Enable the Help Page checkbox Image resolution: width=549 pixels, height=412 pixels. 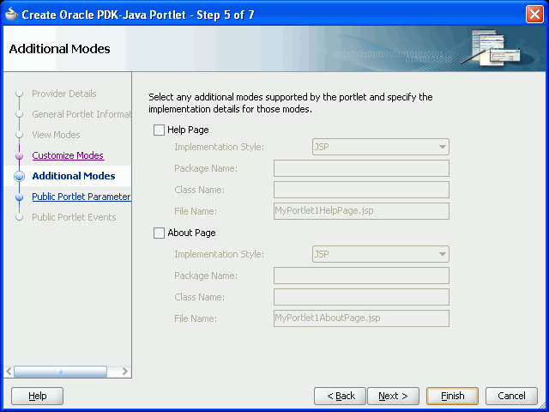159,130
